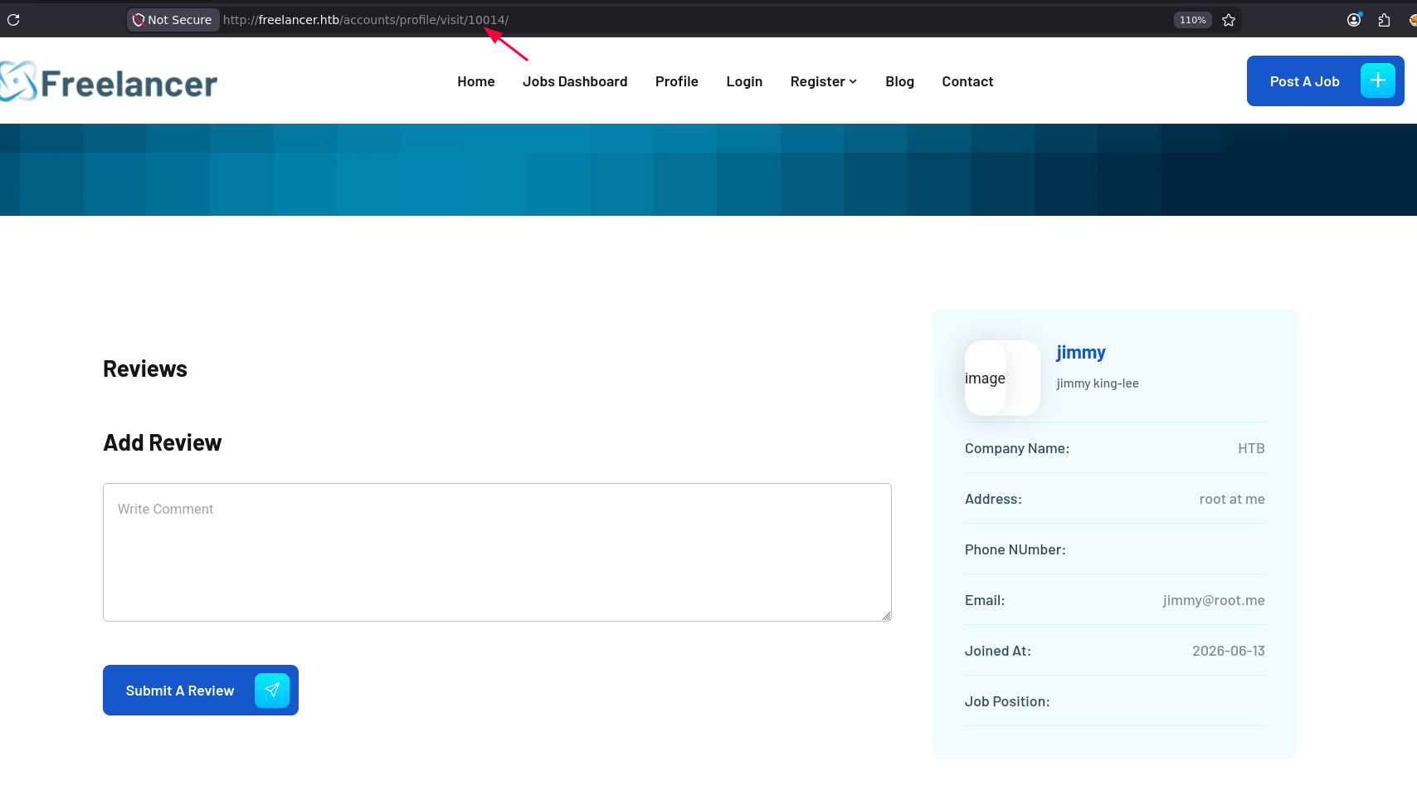This screenshot has height=786, width=1417.
Task: Click the 'Joined At:' label
Action: pos(998,651)
